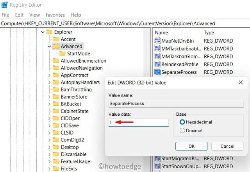
Task: Select the AutoplayHandlers folder icon
Action: [x=56, y=82]
